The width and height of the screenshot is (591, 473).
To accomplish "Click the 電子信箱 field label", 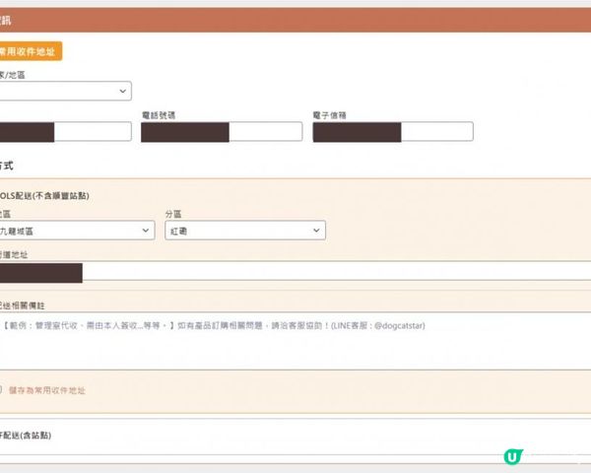I will coord(330,115).
